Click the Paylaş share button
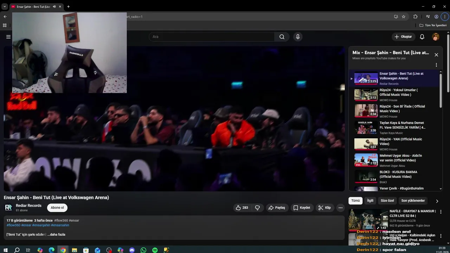 pyautogui.click(x=277, y=208)
